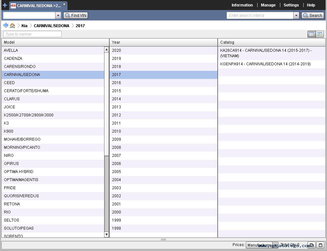Click the Kia breadcrumb link

[24, 26]
